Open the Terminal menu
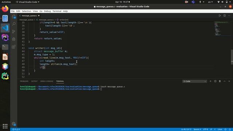 point(57,11)
